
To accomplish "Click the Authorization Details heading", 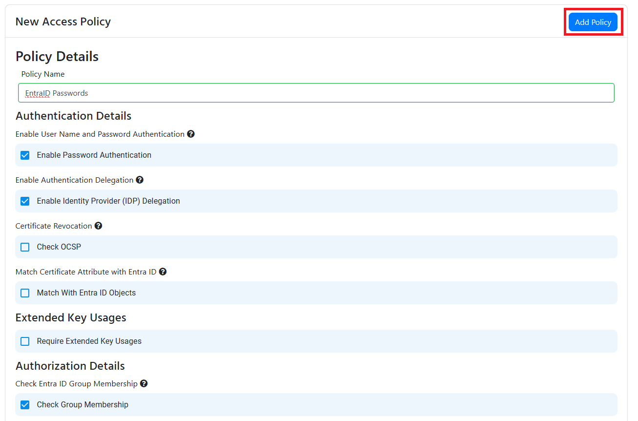I will pos(70,366).
